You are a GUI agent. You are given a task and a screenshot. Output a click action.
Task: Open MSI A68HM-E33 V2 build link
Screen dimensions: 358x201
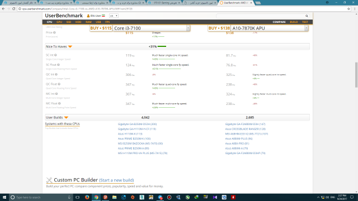tap(247, 134)
